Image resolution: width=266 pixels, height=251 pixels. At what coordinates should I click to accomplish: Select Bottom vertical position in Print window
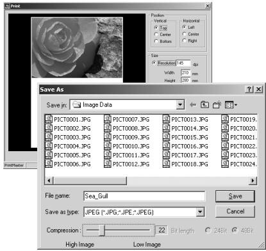tap(156, 41)
